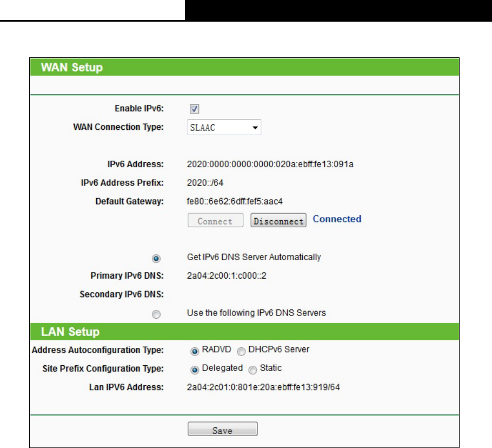Screen dimensions: 492x448
Task: Select Get IPv6 DNS Server Automatically radio
Action: [156, 259]
